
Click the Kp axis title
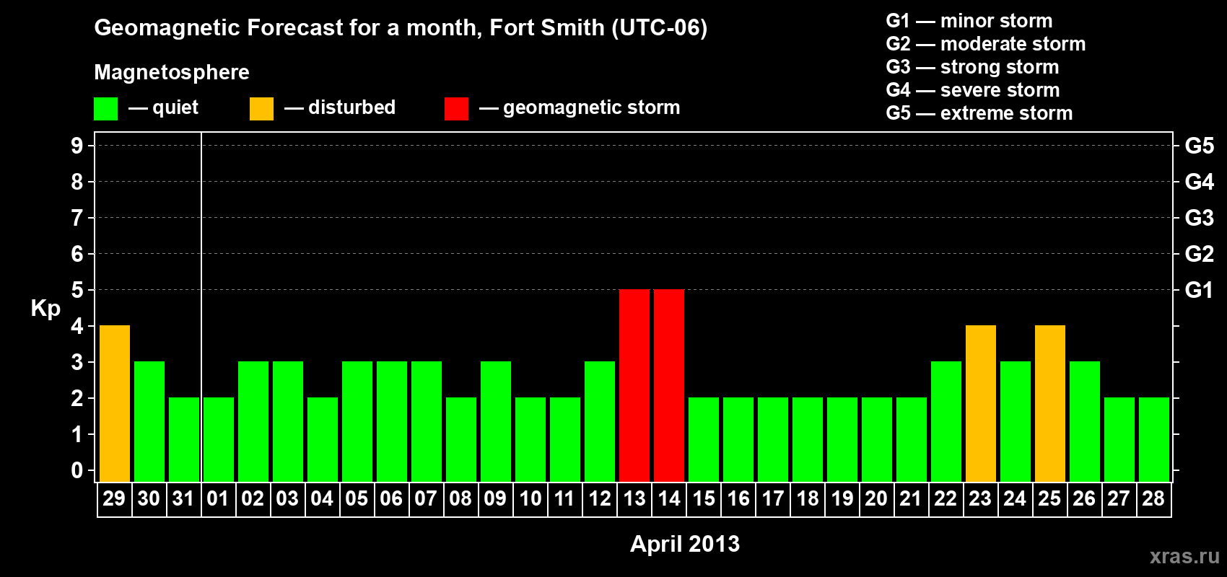click(45, 309)
